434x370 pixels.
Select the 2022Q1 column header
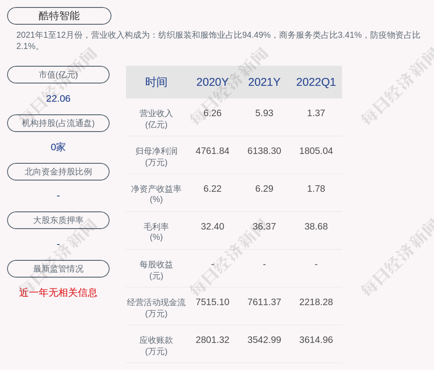316,82
